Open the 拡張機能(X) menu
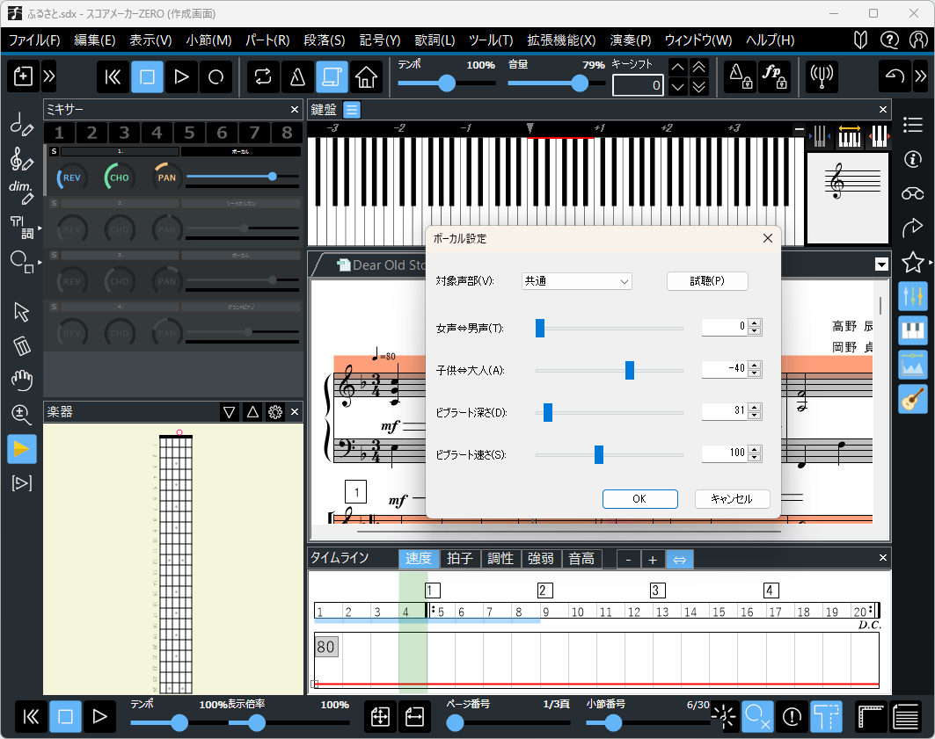 click(x=561, y=40)
